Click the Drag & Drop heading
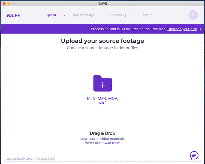 tap(102, 133)
